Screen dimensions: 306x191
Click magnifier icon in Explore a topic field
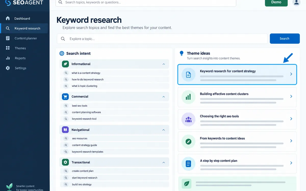(x=63, y=39)
